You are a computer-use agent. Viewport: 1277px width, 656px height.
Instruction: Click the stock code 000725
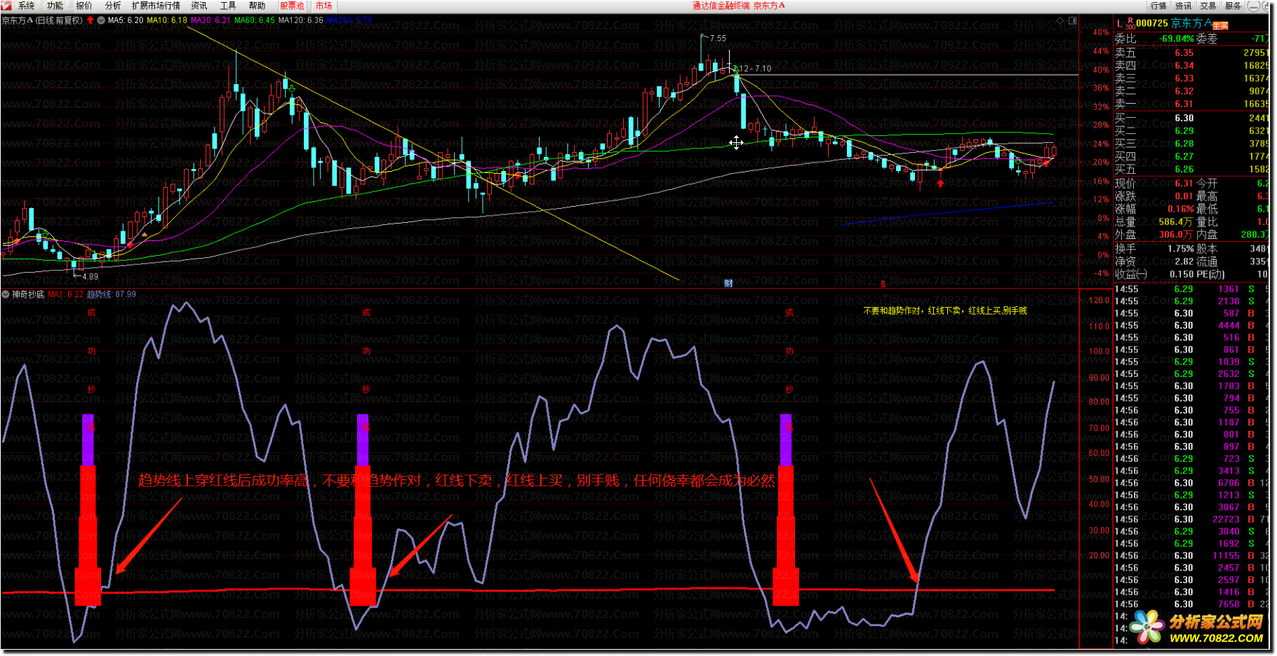(1152, 23)
